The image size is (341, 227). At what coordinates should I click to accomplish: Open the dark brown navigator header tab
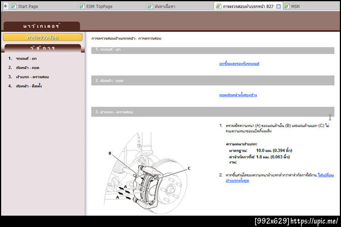41,26
